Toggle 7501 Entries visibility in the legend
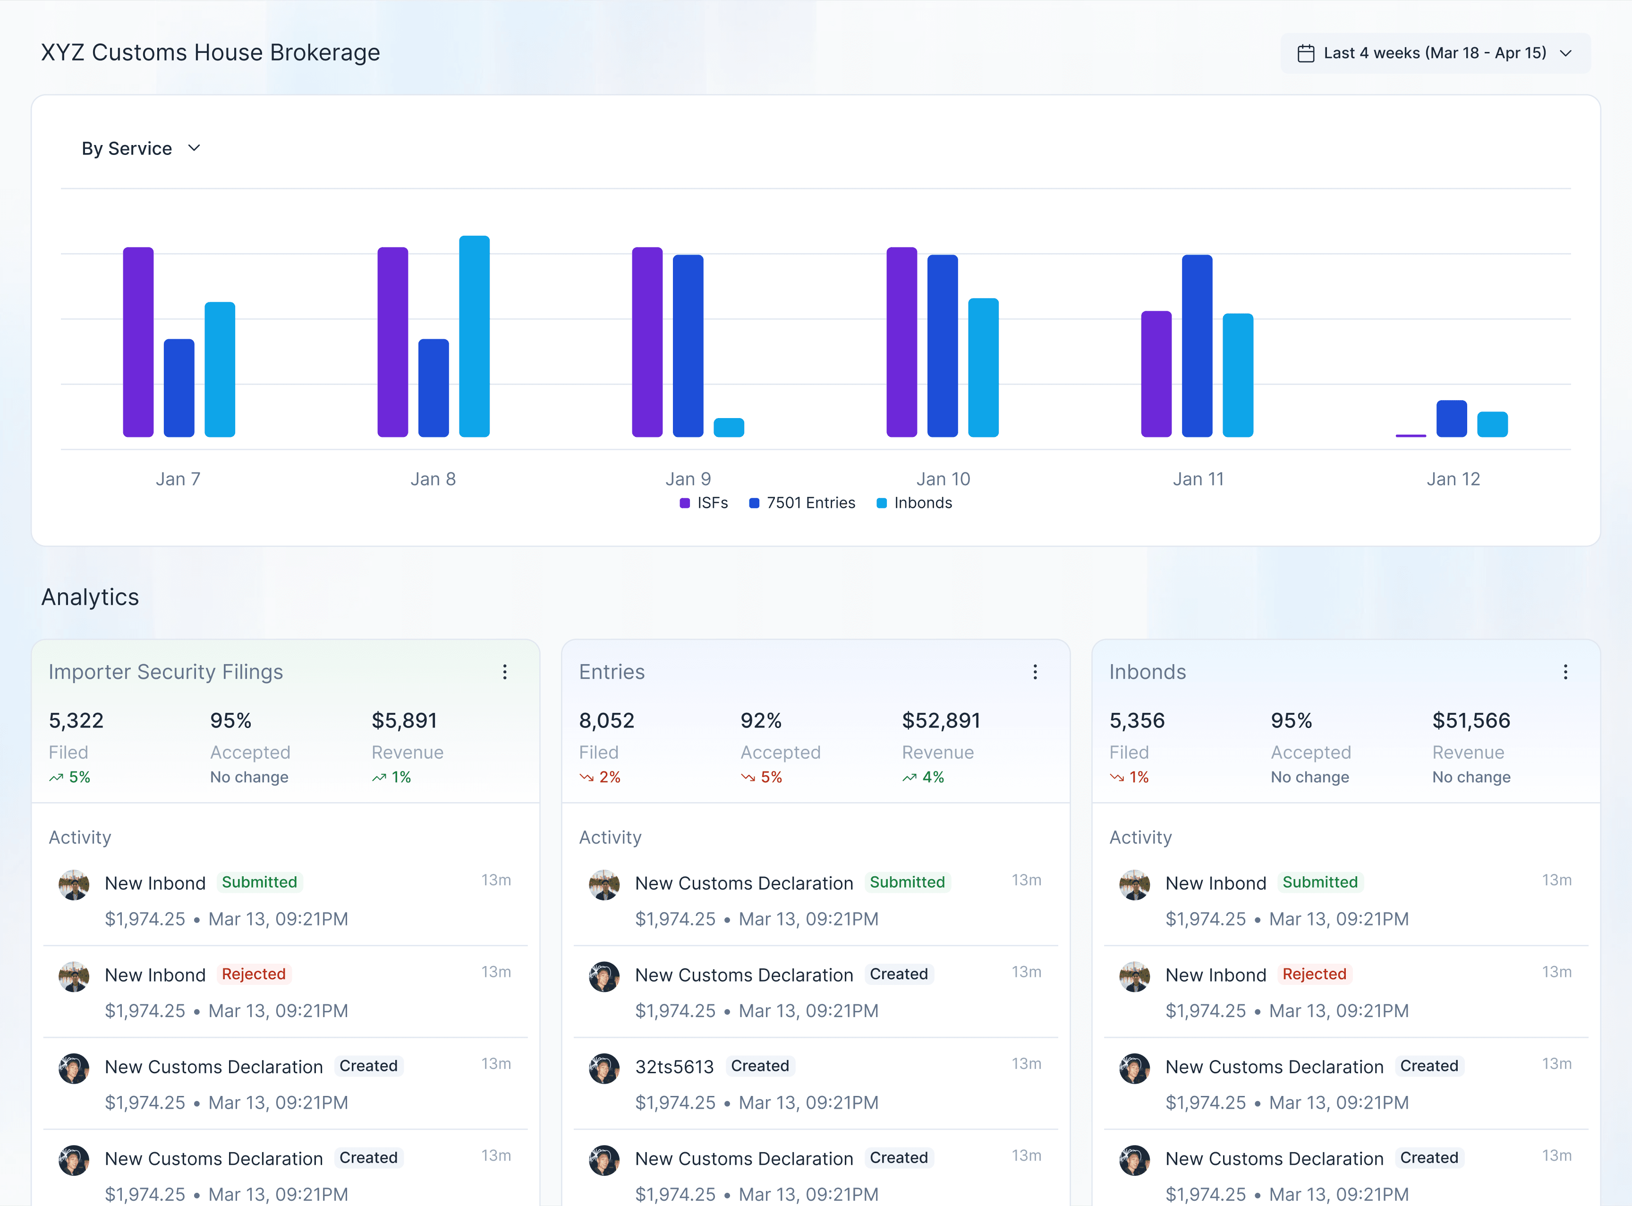 [801, 502]
